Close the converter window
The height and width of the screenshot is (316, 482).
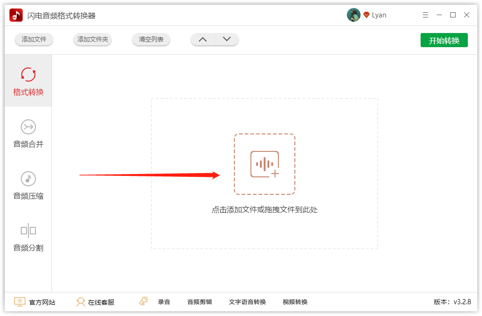[466, 15]
